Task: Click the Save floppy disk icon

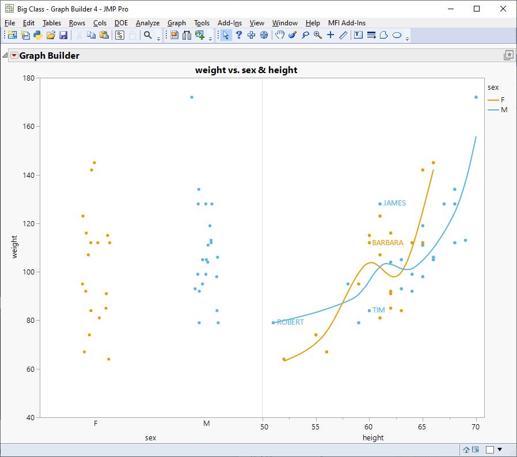Action: click(63, 35)
